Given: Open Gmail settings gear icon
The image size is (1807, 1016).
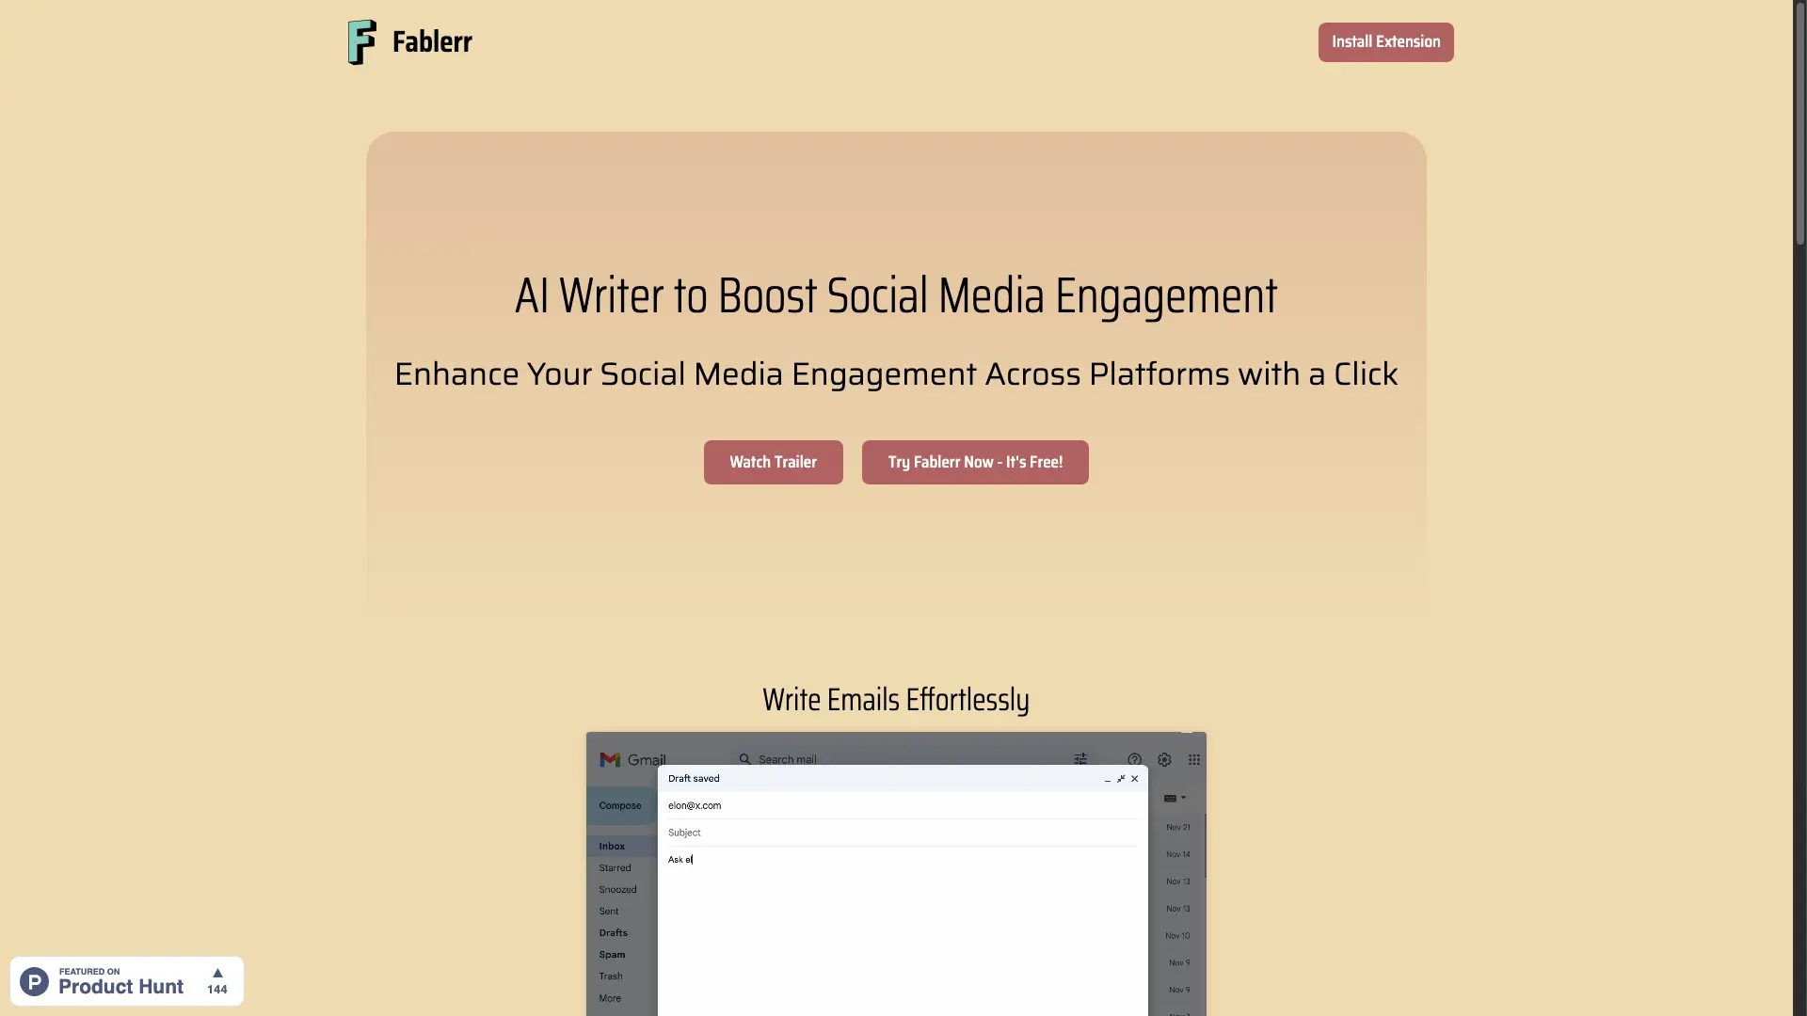Looking at the screenshot, I should click(1164, 759).
